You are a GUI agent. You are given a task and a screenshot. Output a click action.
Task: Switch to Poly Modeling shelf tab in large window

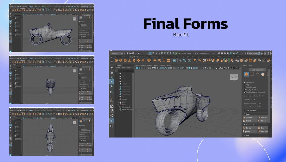tap(135, 57)
